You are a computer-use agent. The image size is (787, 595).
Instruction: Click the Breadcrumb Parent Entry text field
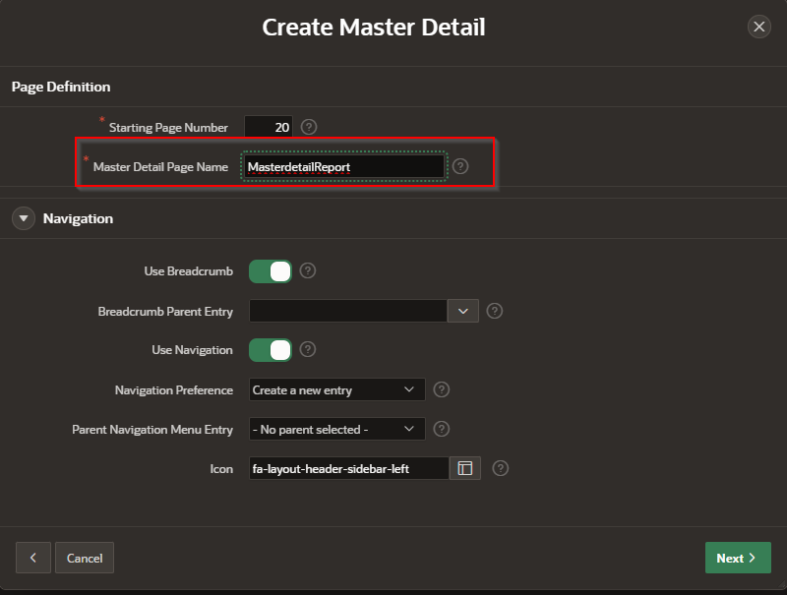coord(348,311)
